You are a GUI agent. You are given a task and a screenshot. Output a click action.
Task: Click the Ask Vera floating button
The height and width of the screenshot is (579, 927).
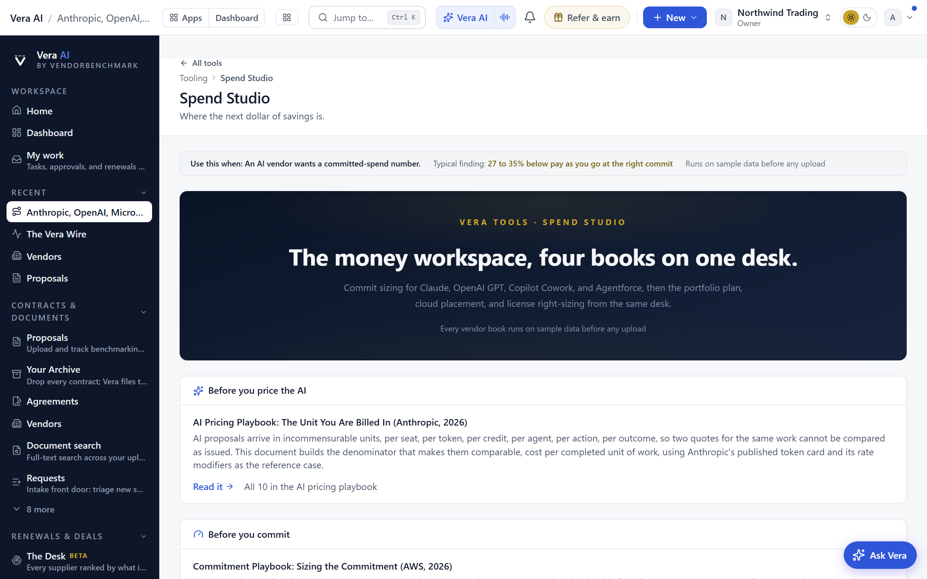point(880,555)
